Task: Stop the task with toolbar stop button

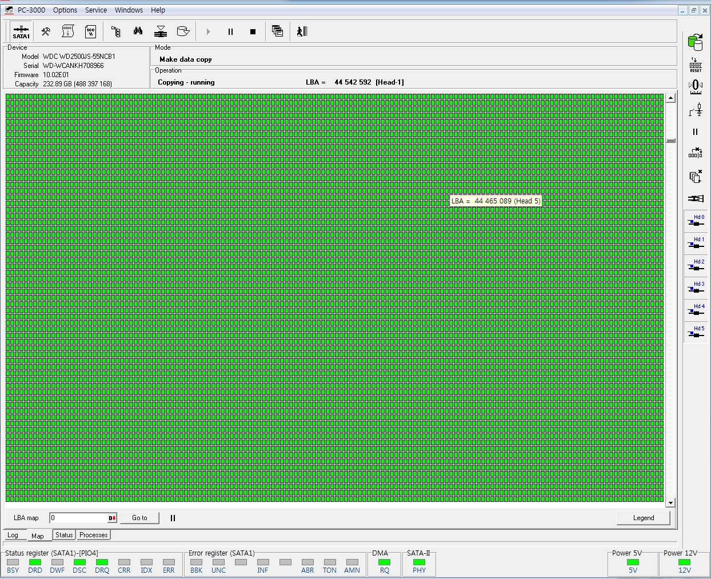Action: tap(253, 31)
